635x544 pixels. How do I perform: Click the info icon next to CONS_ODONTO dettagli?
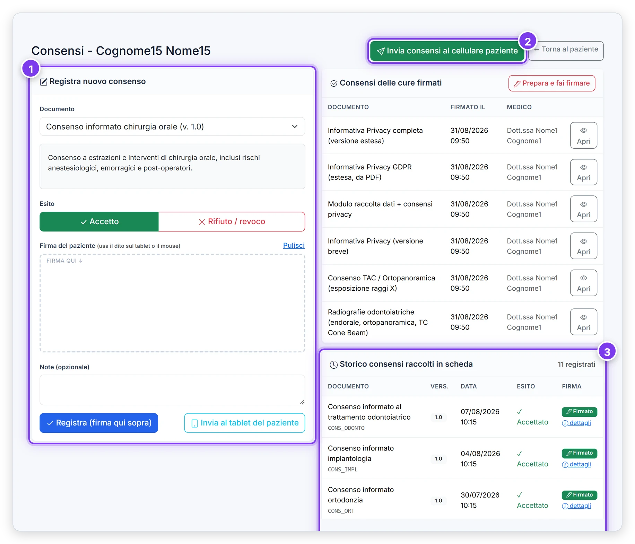(565, 423)
